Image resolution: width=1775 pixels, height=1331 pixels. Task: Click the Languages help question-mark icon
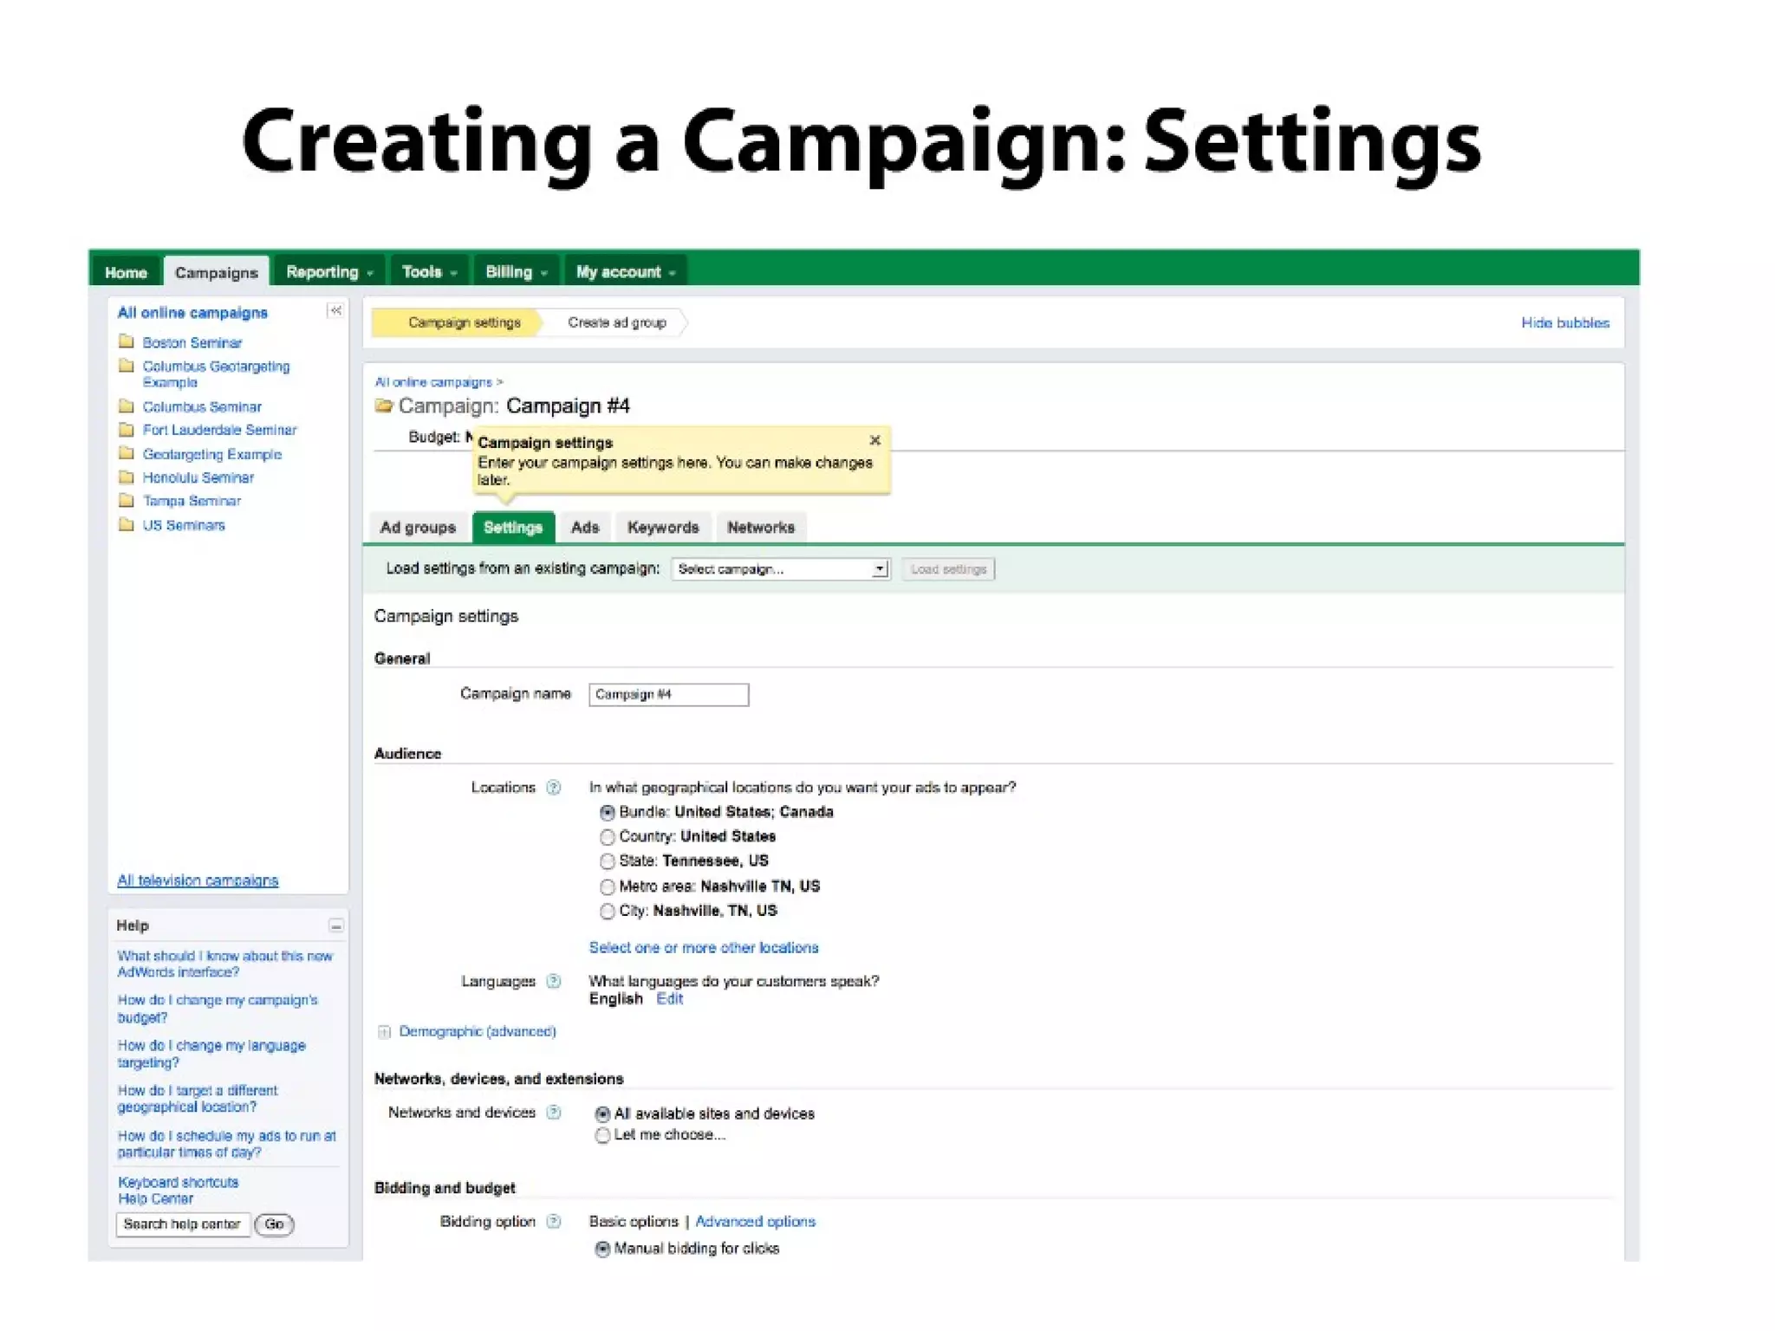[x=554, y=981]
